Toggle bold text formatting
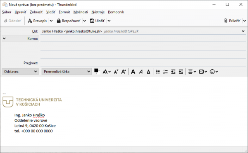Screen dimensions: 248x153 [x=133, y=72]
